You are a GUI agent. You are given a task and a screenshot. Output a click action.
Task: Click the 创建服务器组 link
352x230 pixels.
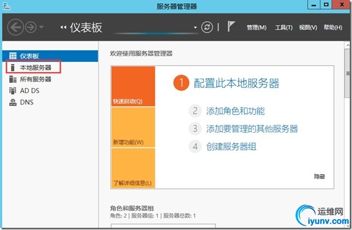pos(231,146)
